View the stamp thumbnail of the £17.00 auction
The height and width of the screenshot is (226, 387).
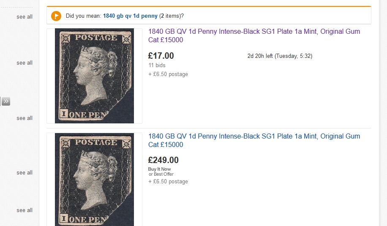(x=94, y=76)
